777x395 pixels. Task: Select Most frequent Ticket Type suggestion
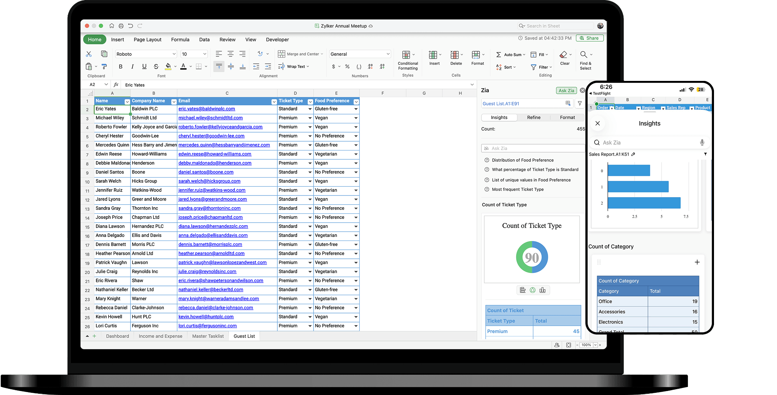click(x=518, y=189)
